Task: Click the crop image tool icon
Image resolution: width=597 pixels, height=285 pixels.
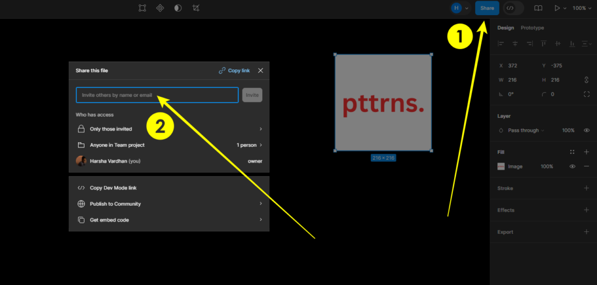Action: pos(195,8)
